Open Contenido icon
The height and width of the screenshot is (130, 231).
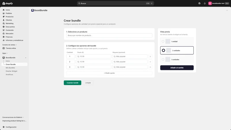pyautogui.click(x=3, y=30)
